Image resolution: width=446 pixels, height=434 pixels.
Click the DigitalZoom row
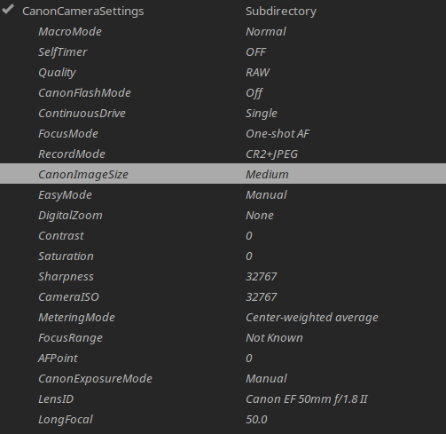click(223, 216)
